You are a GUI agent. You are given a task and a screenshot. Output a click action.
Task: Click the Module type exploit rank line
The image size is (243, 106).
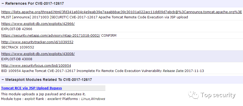[53, 99]
